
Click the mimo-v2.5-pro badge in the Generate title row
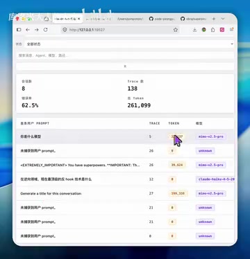click(211, 193)
